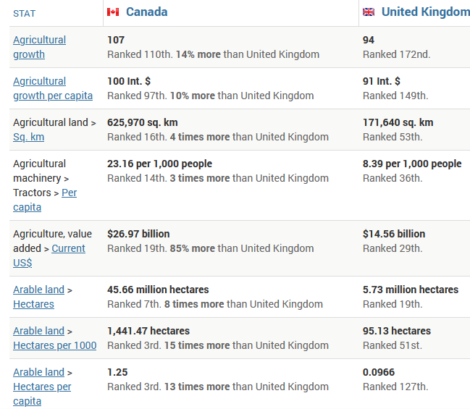Open the United Kingdom heading link

[x=425, y=12]
